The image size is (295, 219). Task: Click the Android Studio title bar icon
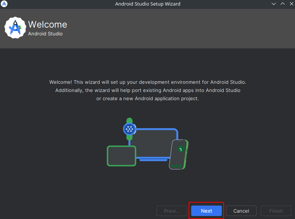pyautogui.click(x=4, y=4)
